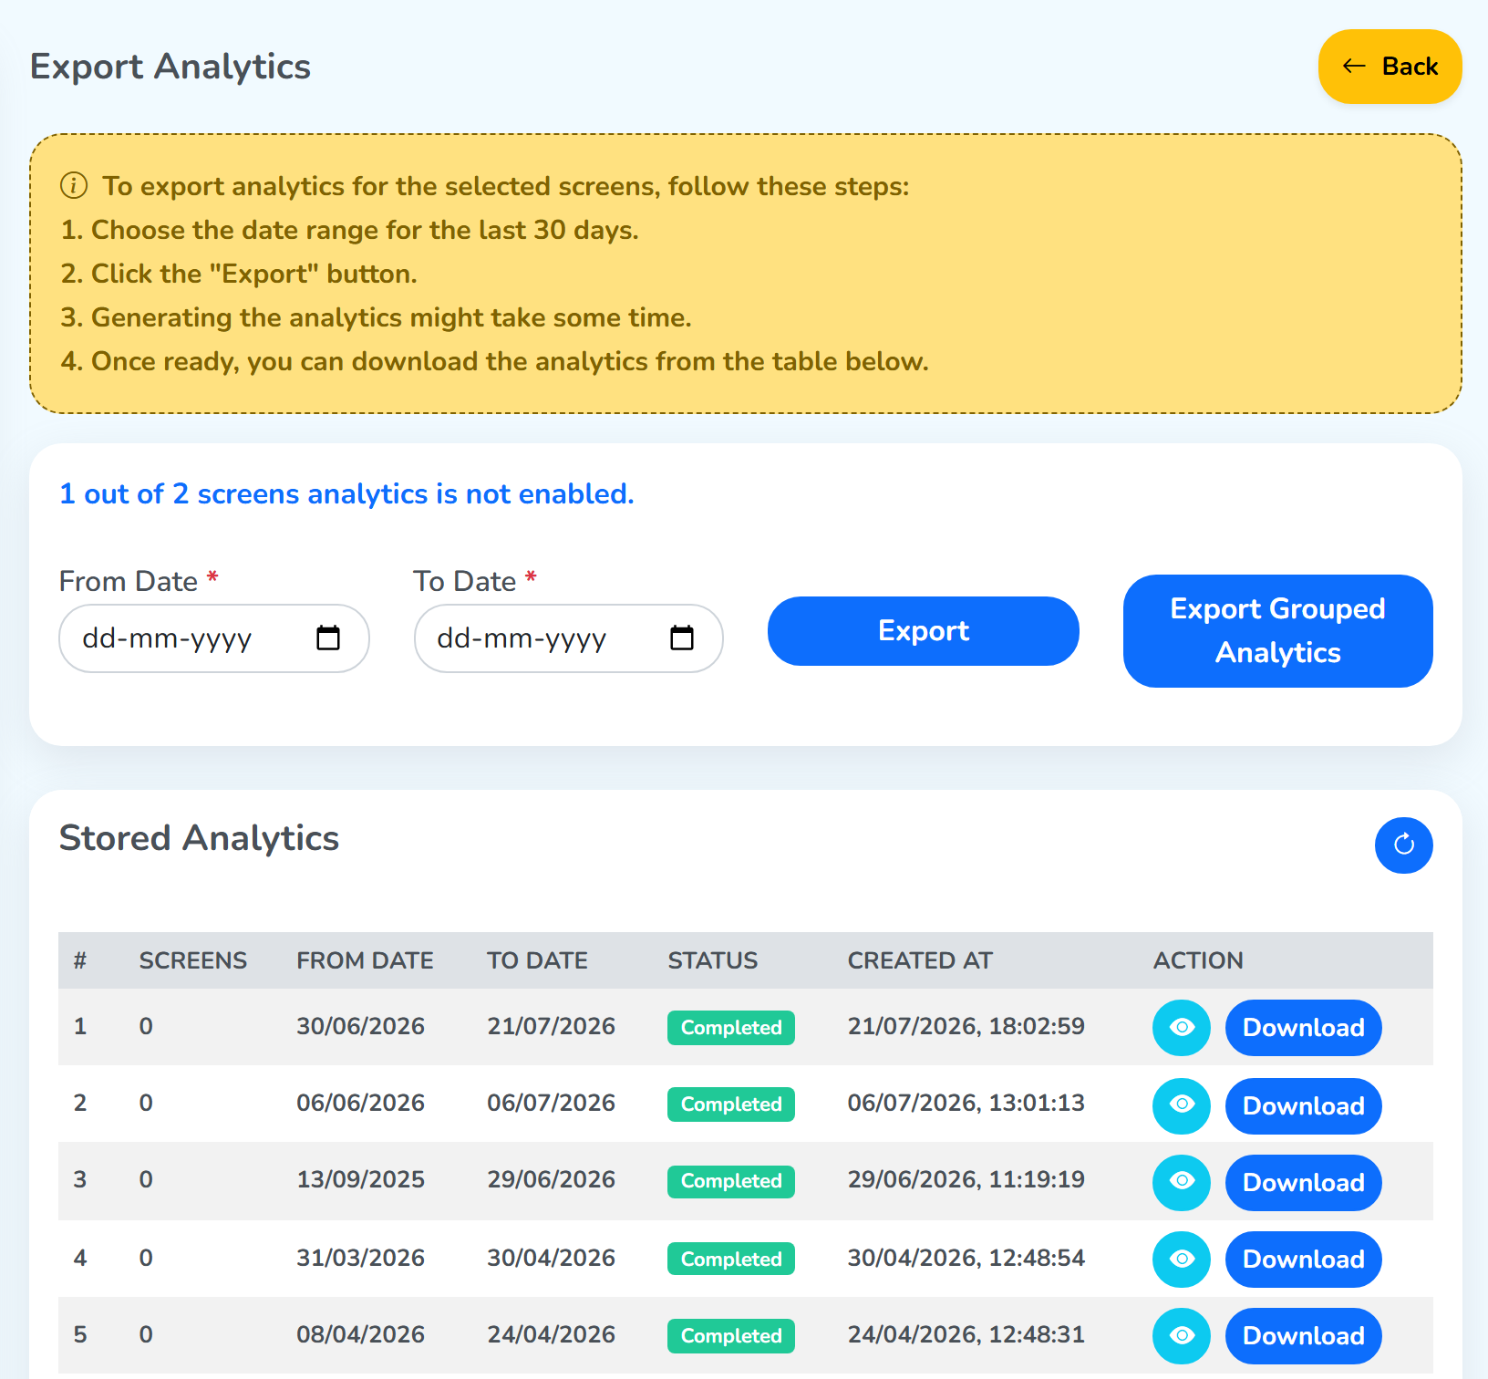View analytics created 29/06/2026 with eye icon
The height and width of the screenshot is (1379, 1488).
[1182, 1182]
